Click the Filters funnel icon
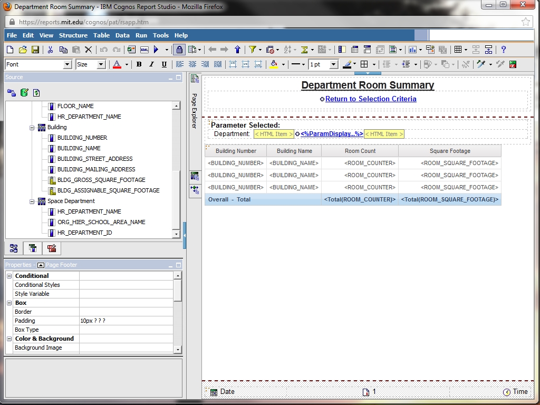The height and width of the screenshot is (405, 540). tap(253, 50)
